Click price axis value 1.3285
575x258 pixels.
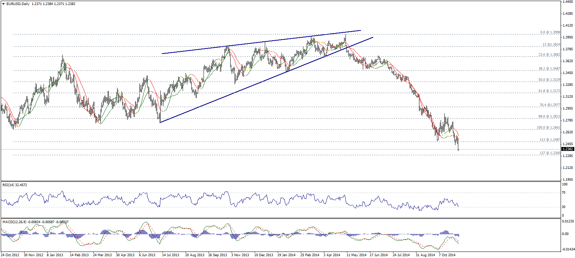pyautogui.click(x=568, y=85)
